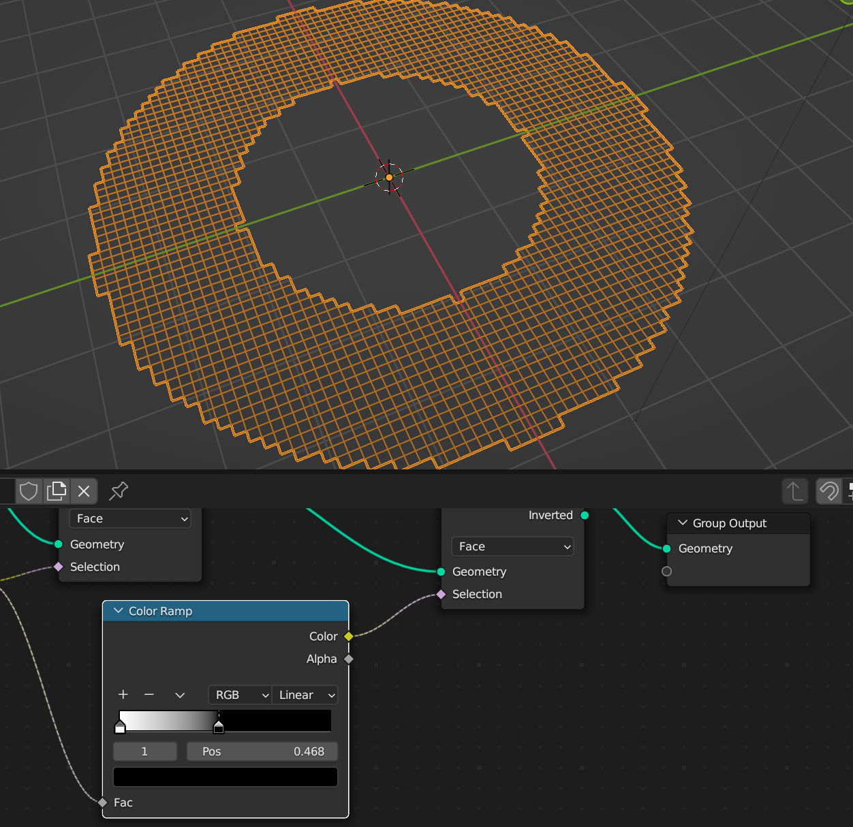Unlink the node group with X icon

point(84,491)
